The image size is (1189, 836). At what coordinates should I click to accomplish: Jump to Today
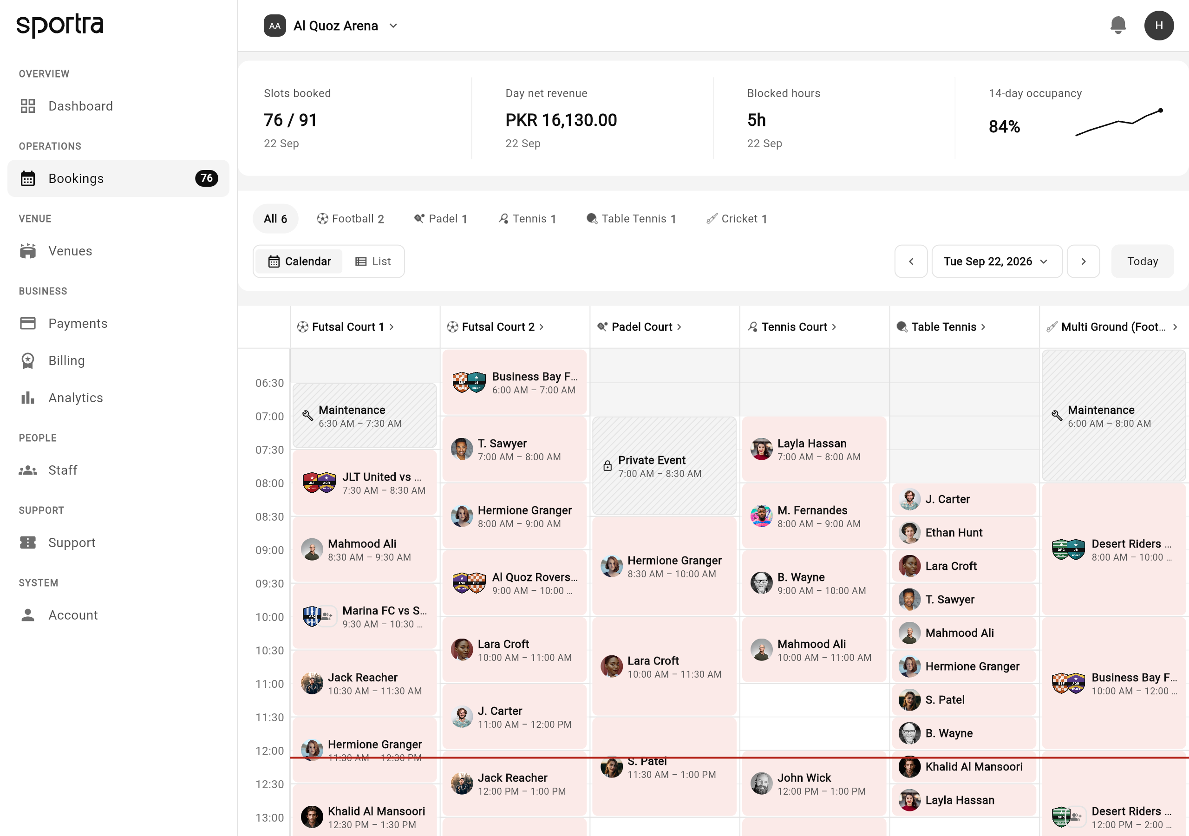pyautogui.click(x=1142, y=261)
